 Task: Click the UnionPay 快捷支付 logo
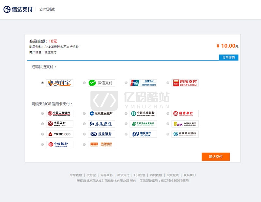point(143,83)
